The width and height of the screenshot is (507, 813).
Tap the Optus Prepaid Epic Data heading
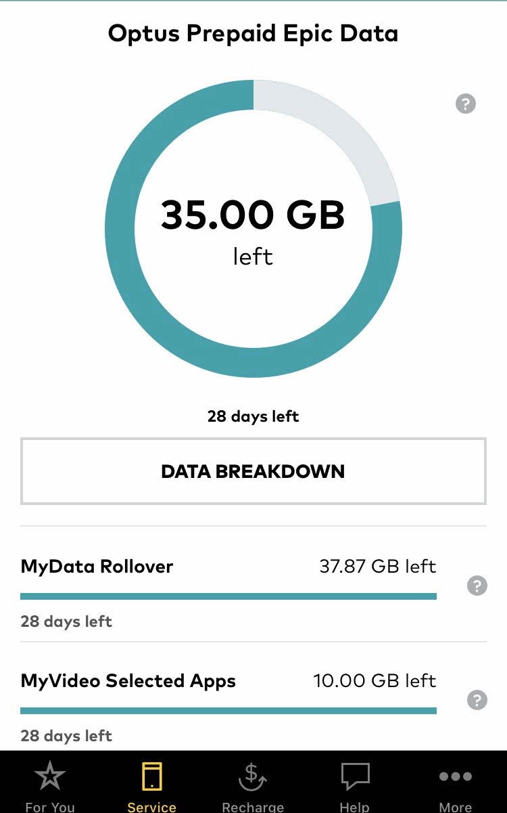[253, 33]
